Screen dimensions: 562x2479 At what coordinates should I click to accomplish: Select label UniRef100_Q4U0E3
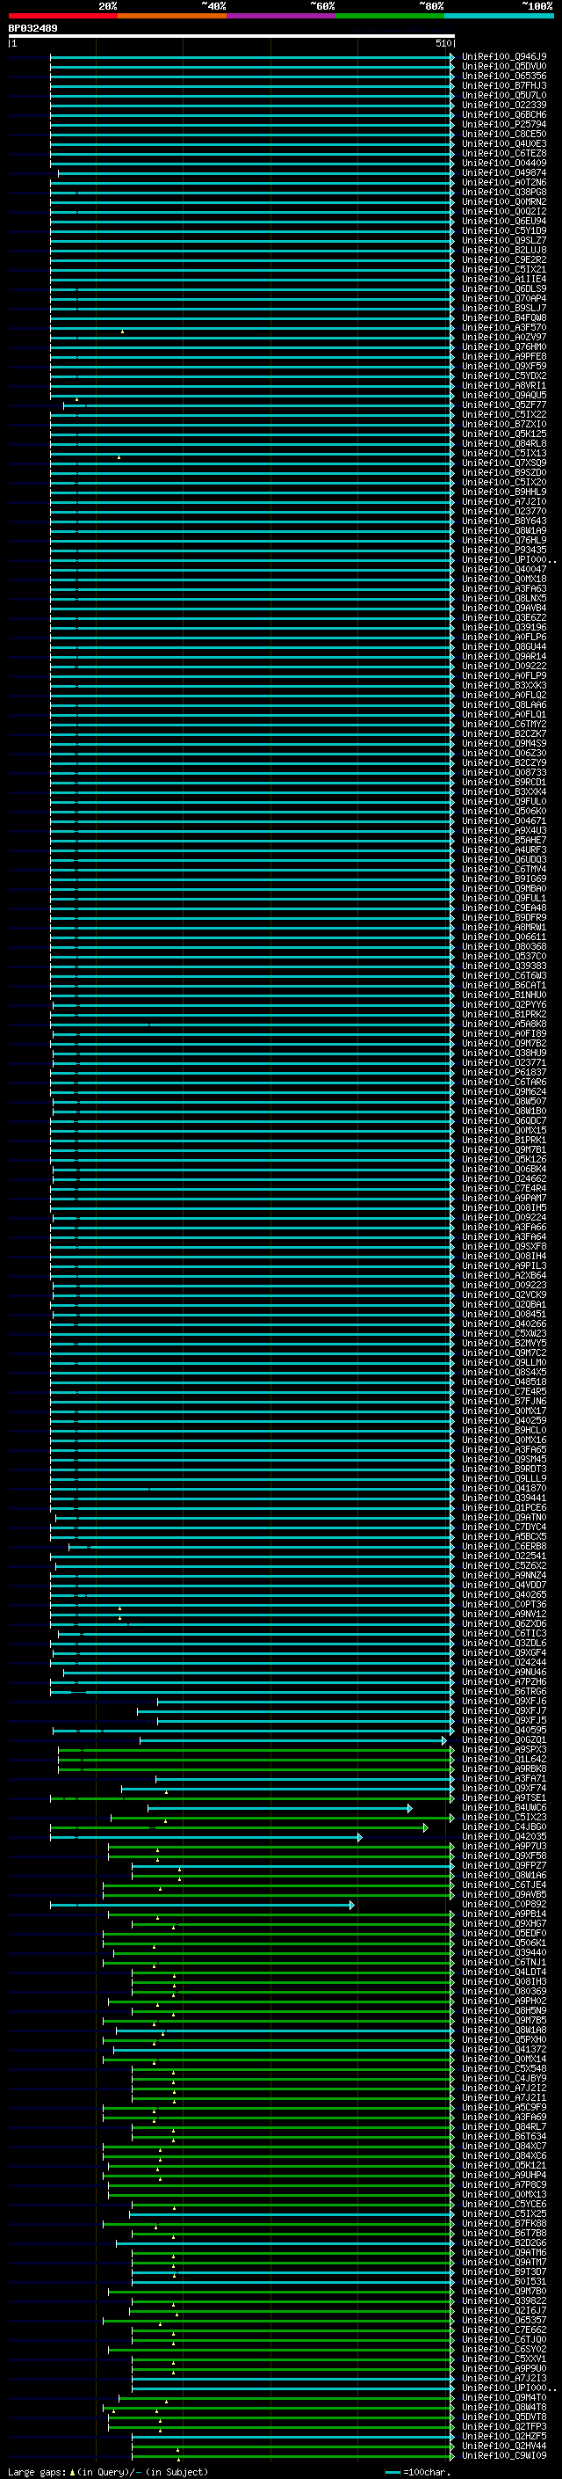[x=504, y=143]
